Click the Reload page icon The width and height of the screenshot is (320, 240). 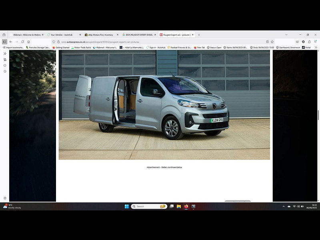(23, 42)
